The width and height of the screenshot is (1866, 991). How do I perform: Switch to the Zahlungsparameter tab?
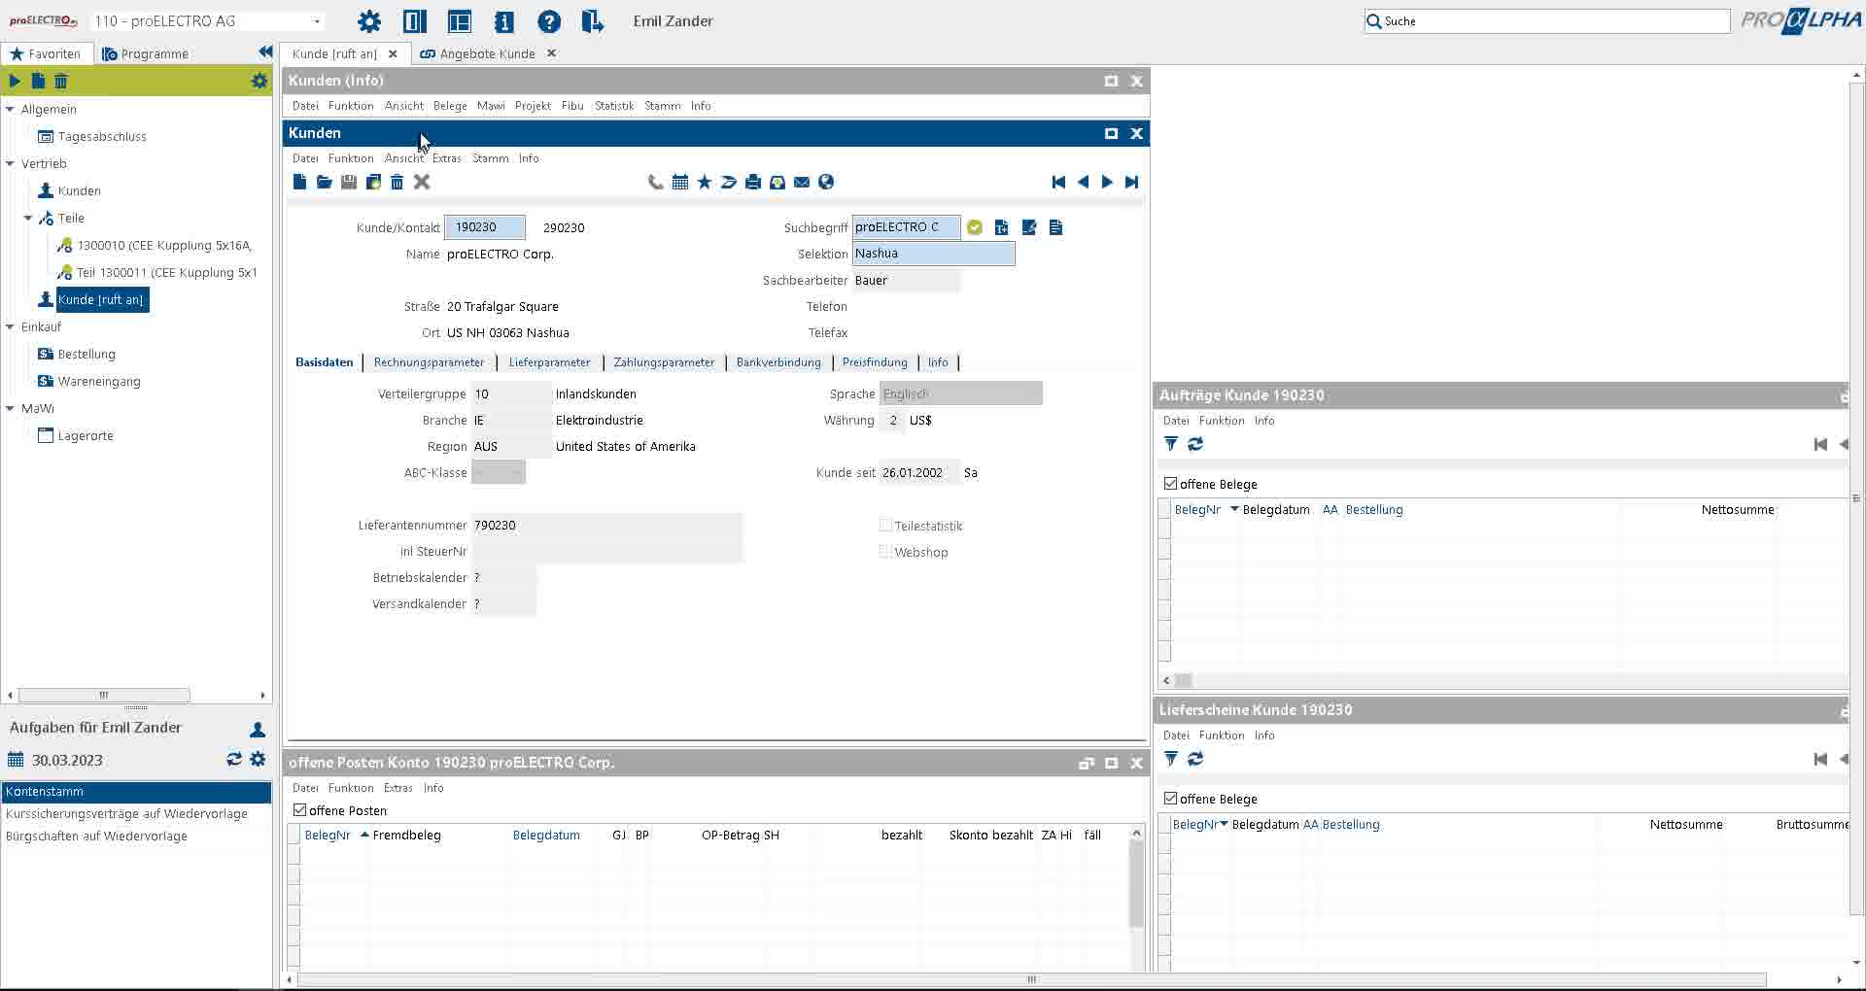pyautogui.click(x=664, y=362)
